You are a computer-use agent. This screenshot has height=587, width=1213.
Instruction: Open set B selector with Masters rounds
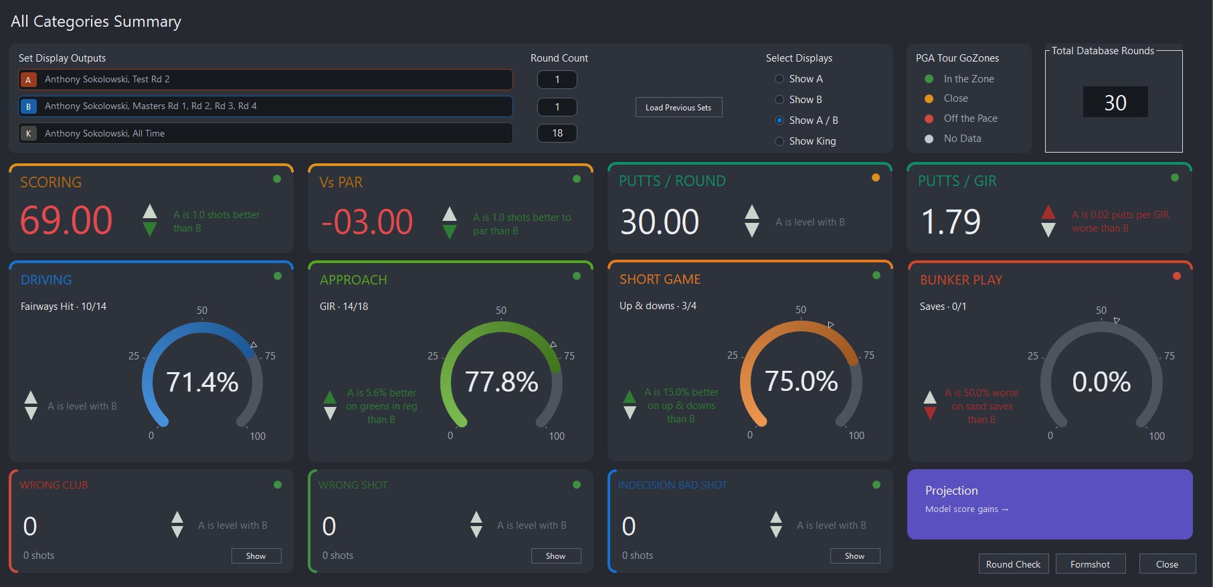(x=266, y=106)
